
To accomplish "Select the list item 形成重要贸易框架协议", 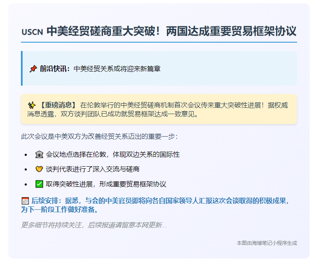I will tap(106, 184).
